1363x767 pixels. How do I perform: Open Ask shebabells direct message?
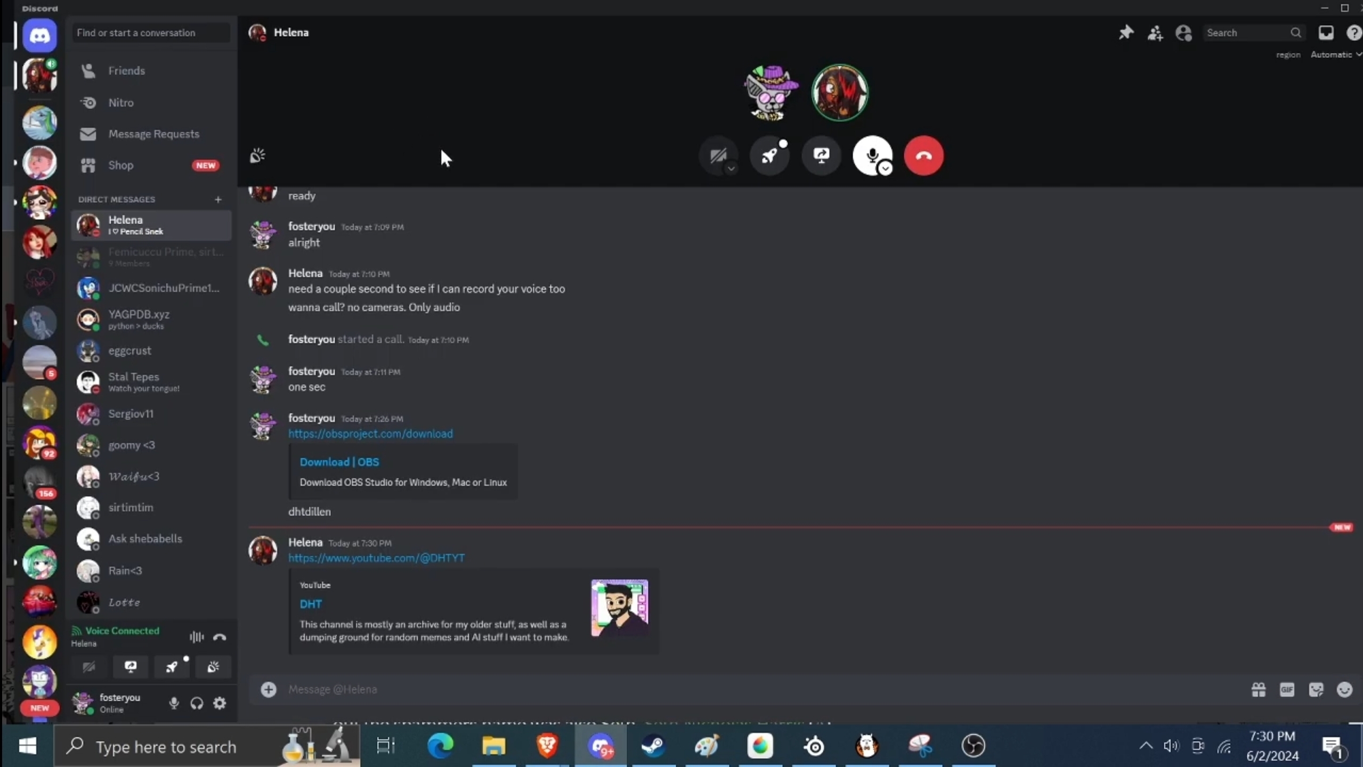151,538
